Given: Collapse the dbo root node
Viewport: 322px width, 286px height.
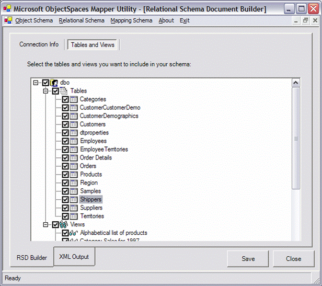Looking at the screenshot, I should 36,83.
